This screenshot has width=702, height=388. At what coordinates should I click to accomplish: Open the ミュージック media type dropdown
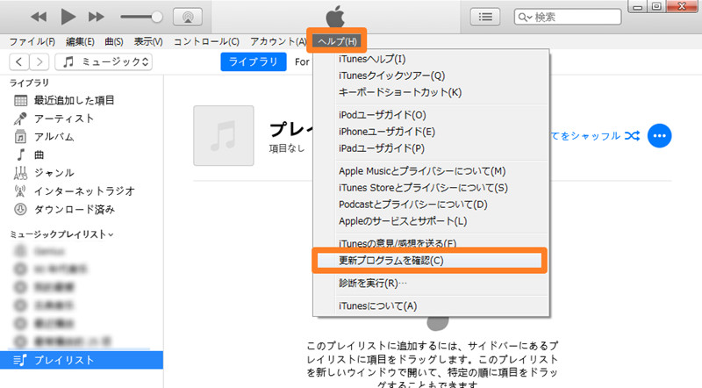coord(104,61)
